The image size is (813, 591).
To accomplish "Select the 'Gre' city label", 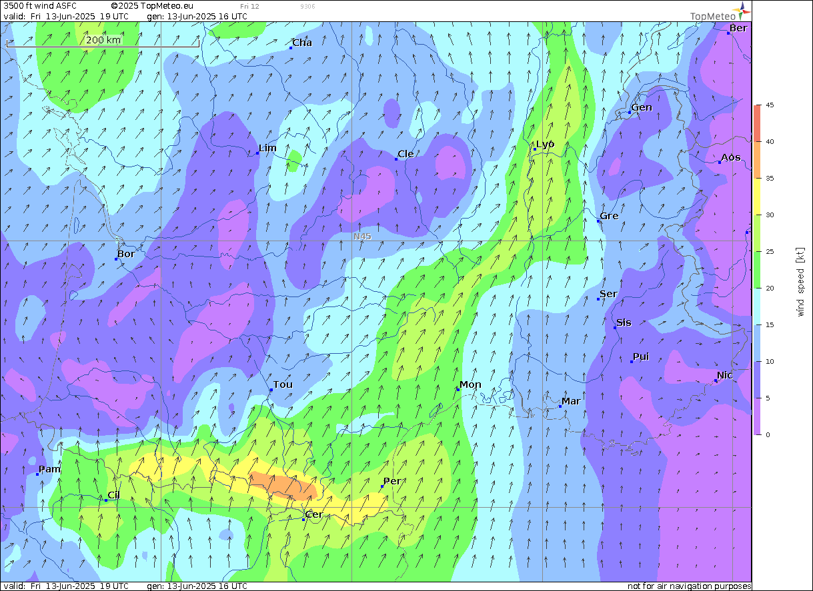I will [x=609, y=216].
